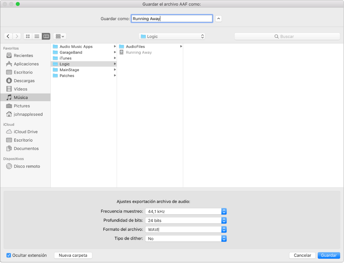This screenshot has height=263, width=344.
Task: Select column view mode
Action: point(46,36)
